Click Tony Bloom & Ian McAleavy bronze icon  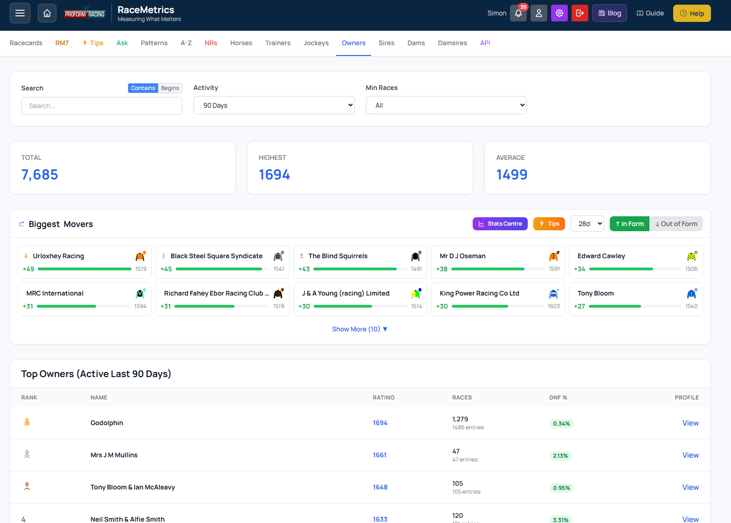pyautogui.click(x=27, y=487)
